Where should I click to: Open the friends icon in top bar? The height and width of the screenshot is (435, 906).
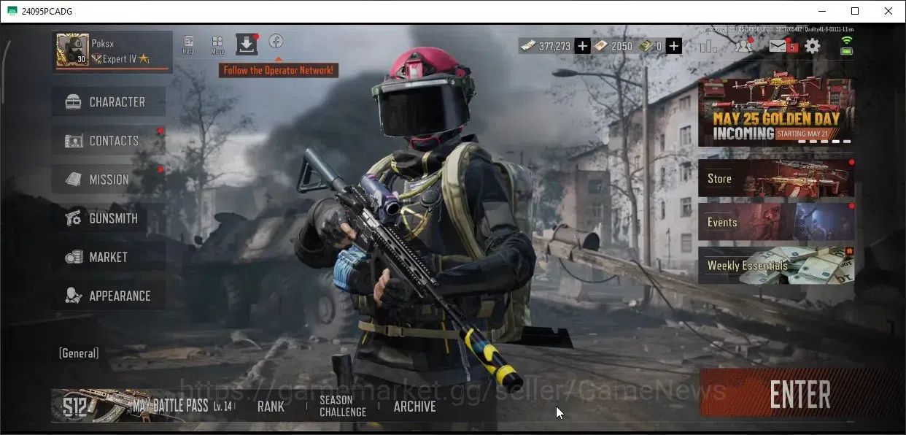[x=743, y=46]
